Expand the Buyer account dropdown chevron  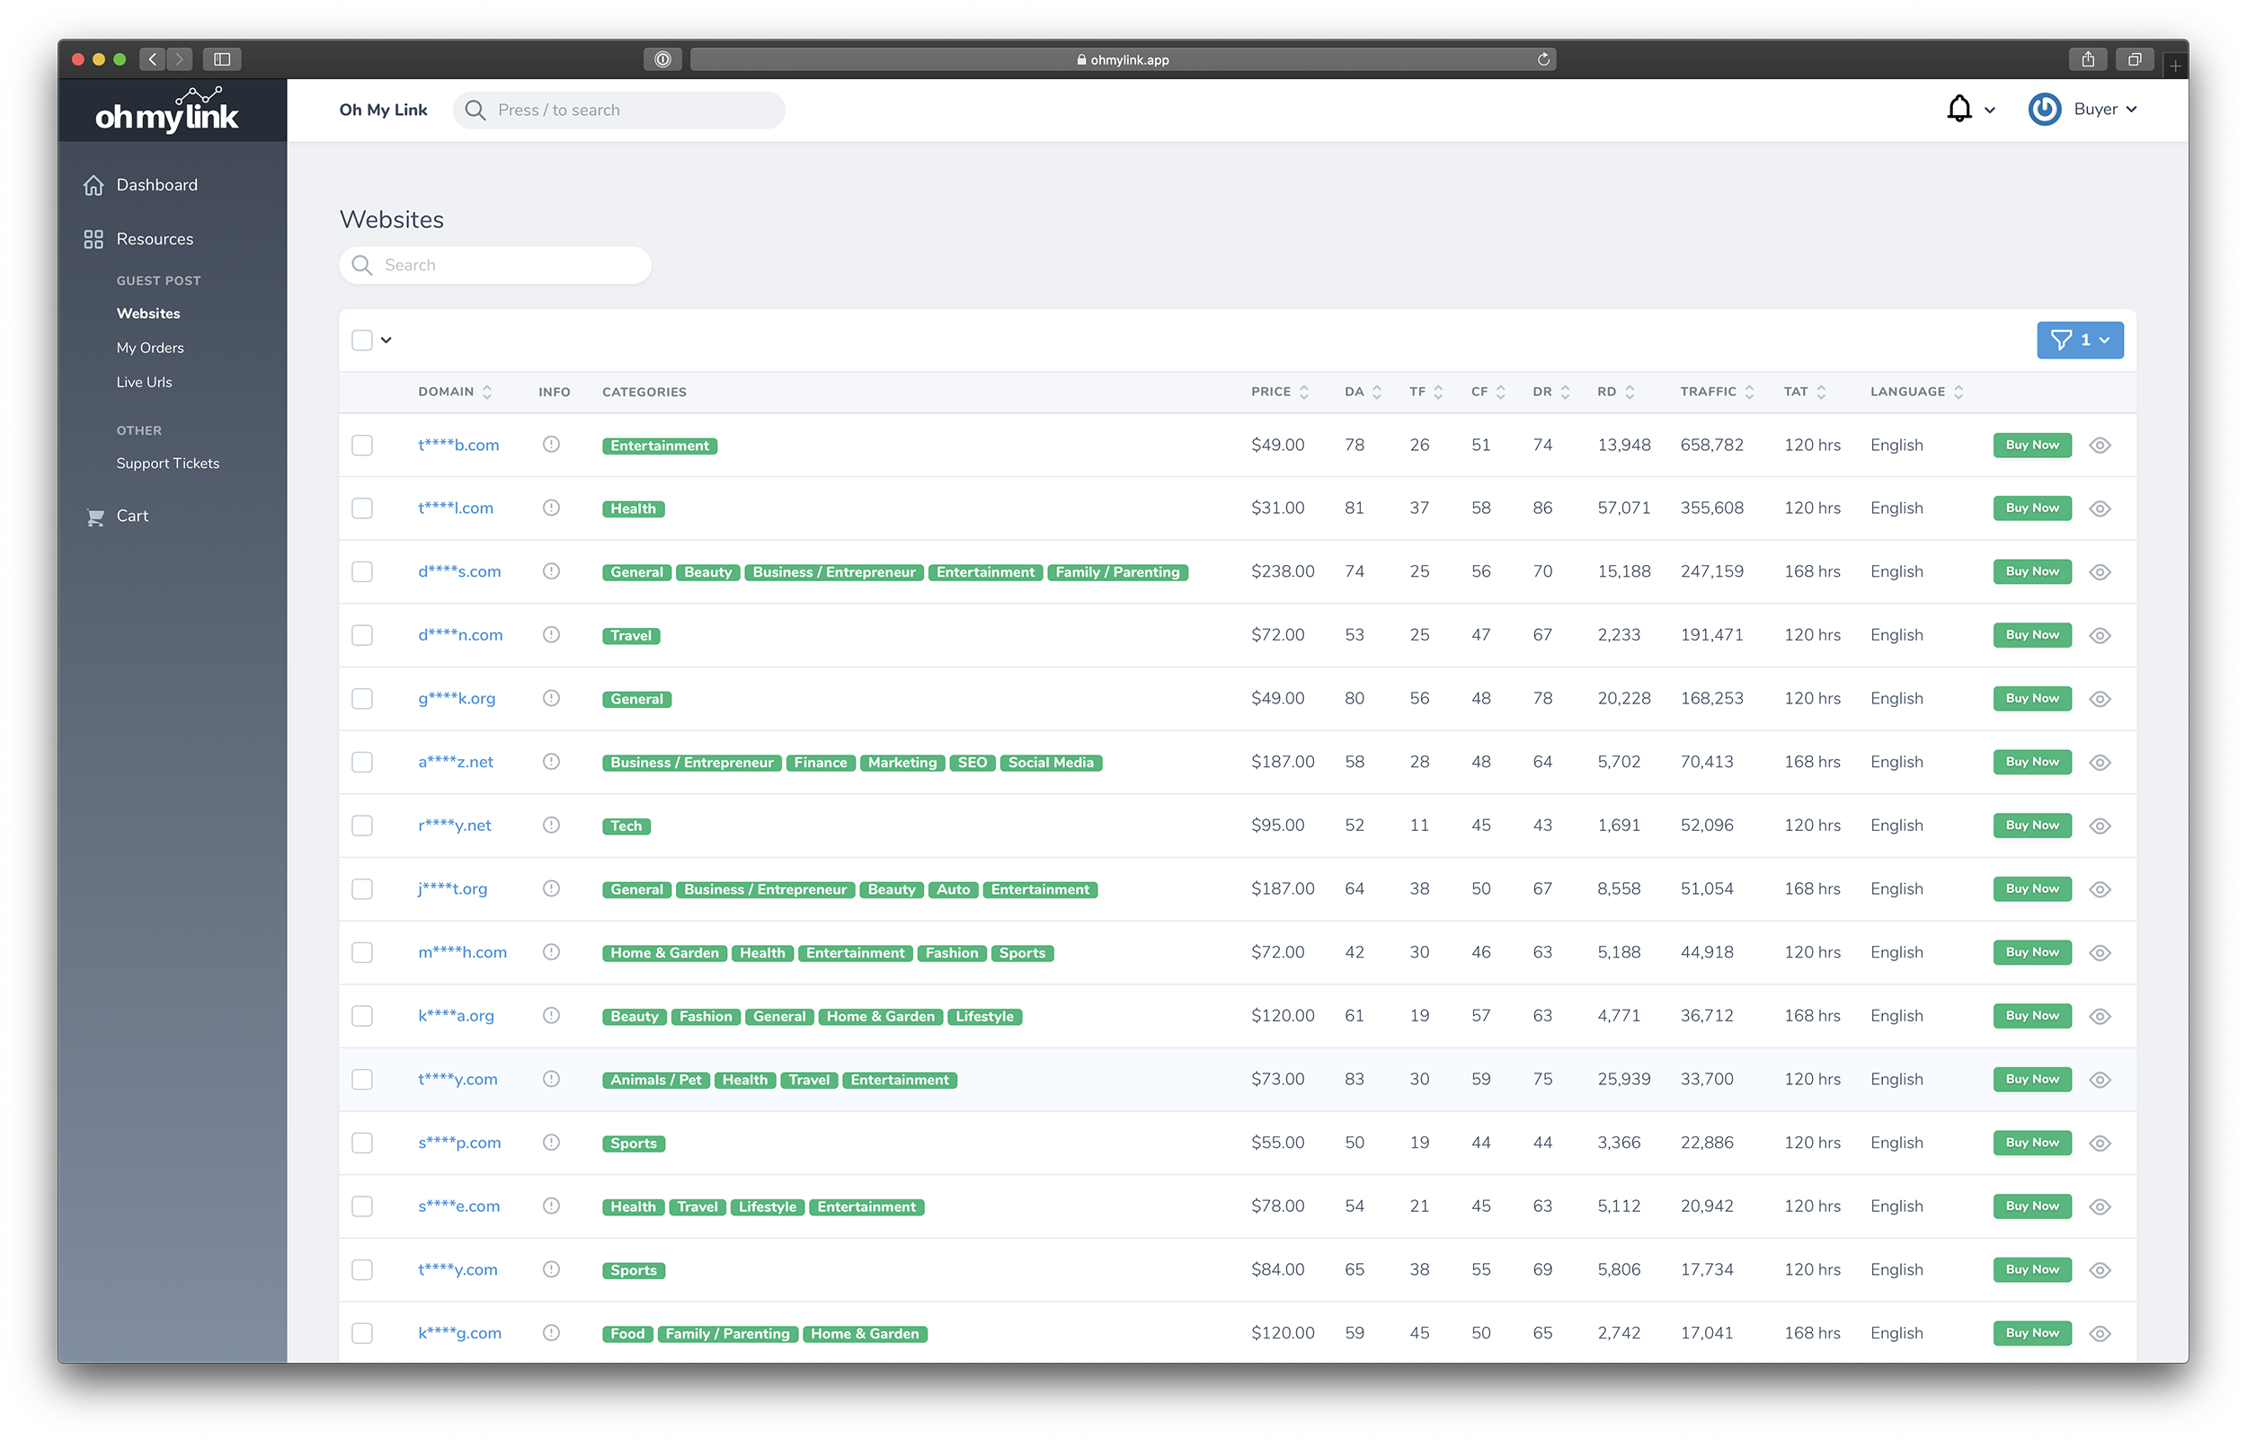(x=2132, y=110)
